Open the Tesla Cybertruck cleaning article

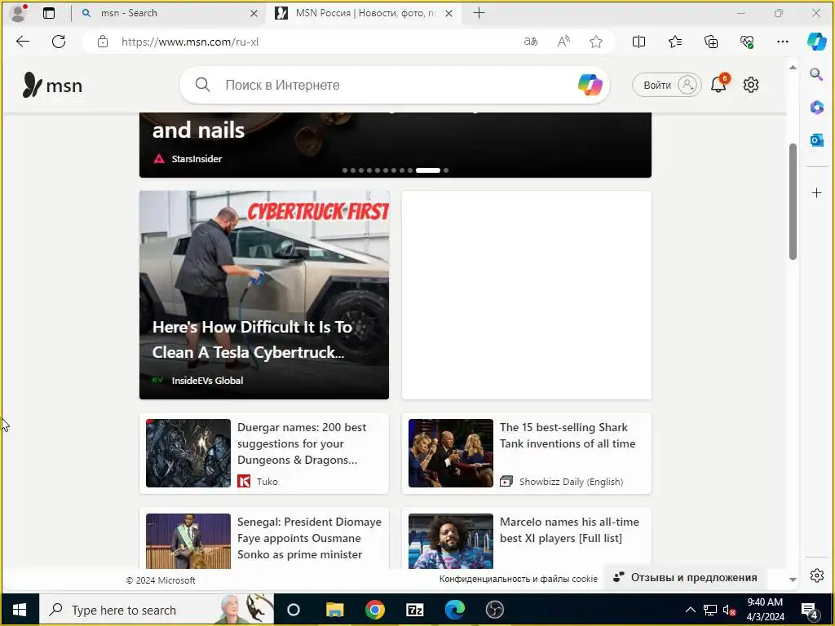coord(264,295)
